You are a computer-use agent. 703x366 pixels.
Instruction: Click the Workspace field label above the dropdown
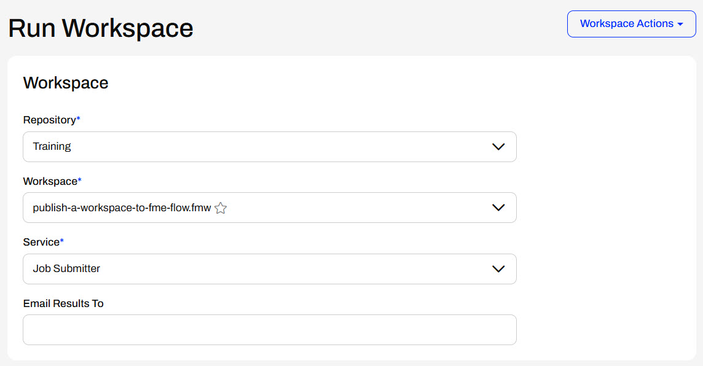tap(50, 181)
